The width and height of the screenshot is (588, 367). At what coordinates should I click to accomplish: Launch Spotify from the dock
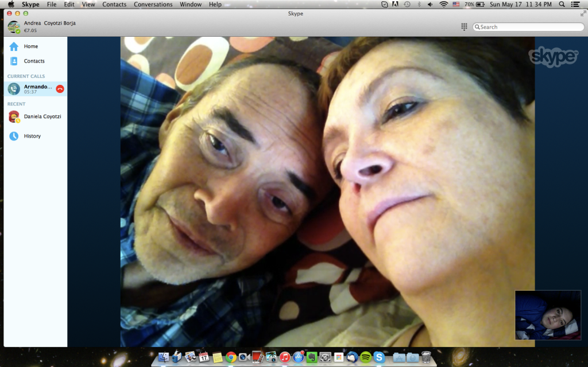(x=365, y=357)
